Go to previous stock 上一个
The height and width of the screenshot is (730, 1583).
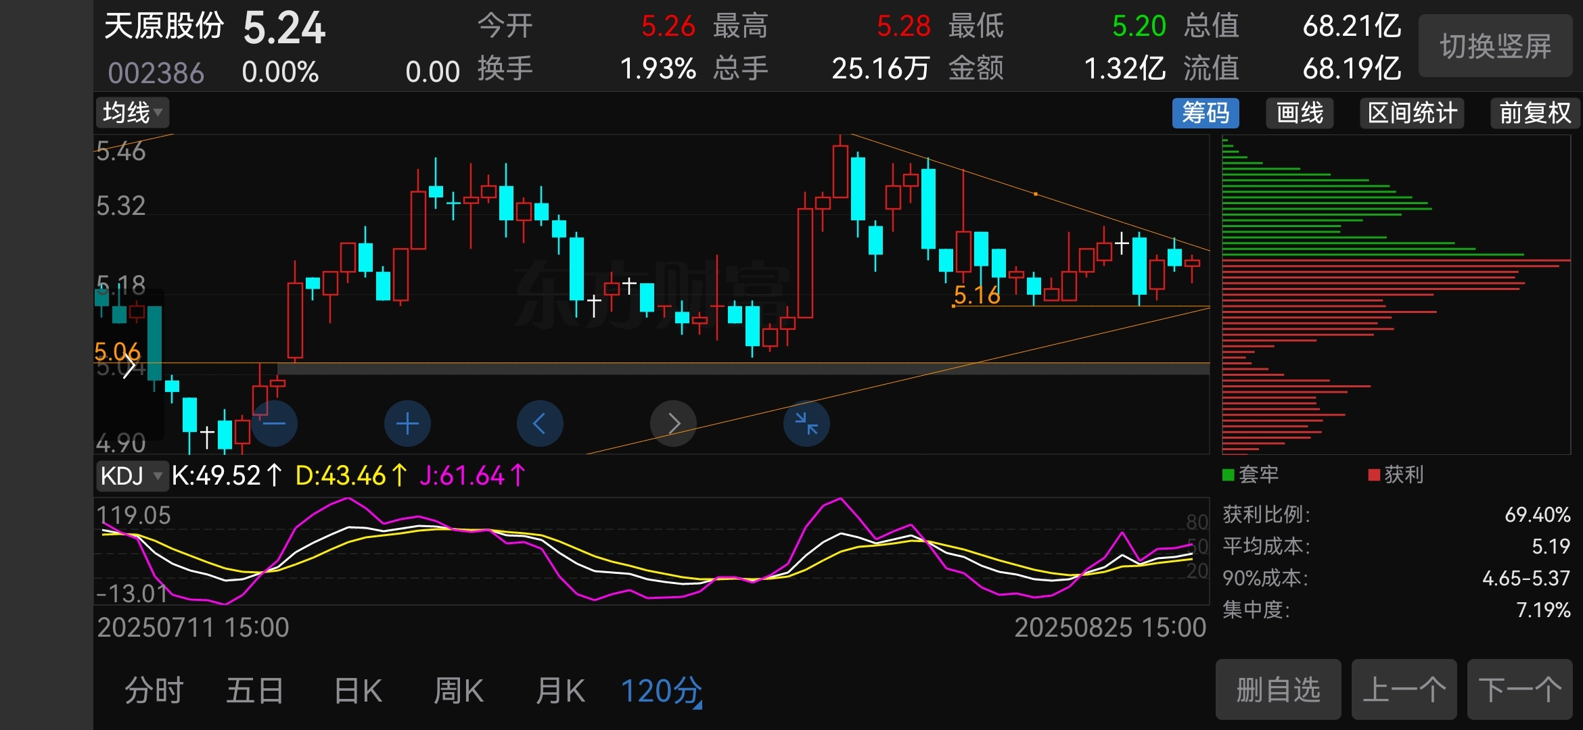(x=1404, y=689)
